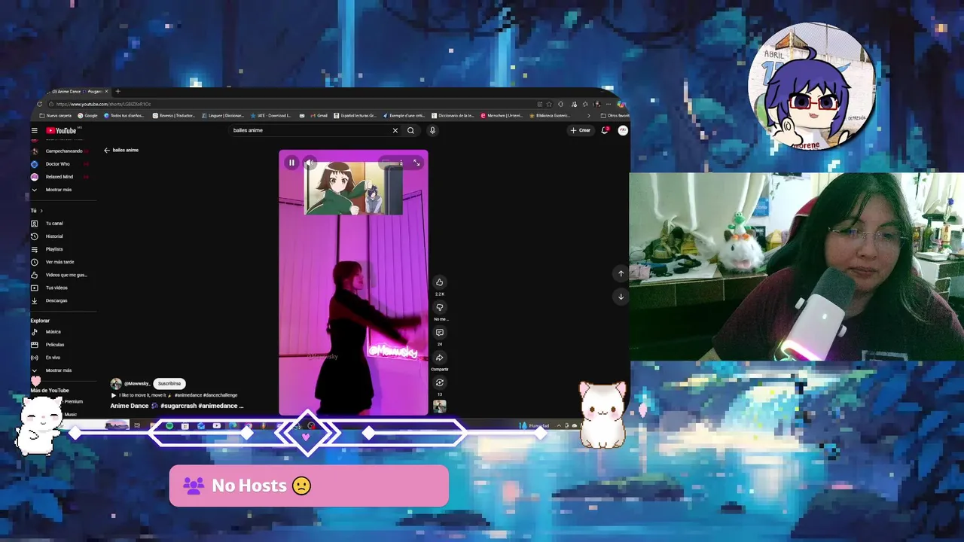Image resolution: width=964 pixels, height=542 pixels.
Task: Expand the Tú section chevron
Action: pyautogui.click(x=41, y=211)
